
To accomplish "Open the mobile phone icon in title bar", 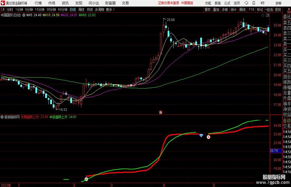I will pyautogui.click(x=254, y=3).
